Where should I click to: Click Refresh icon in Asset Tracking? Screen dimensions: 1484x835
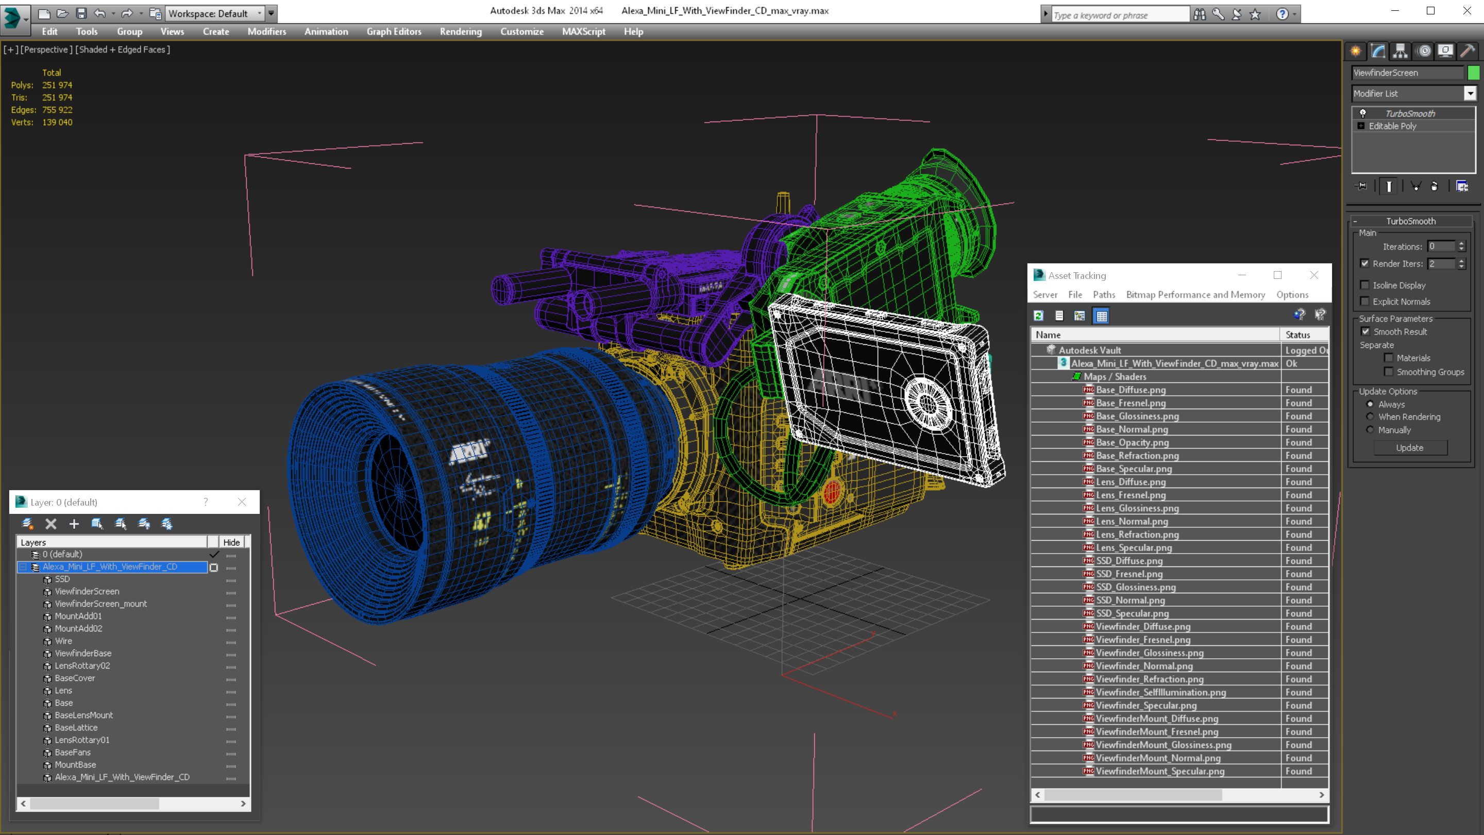[1039, 315]
